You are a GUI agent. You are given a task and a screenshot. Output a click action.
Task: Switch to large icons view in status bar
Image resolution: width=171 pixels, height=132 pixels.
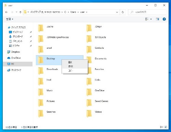[x=166, y=127]
